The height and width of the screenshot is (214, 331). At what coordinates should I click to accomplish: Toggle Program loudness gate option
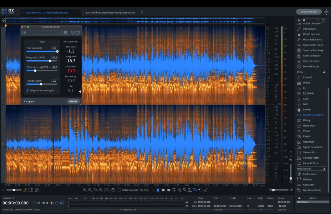[27, 90]
